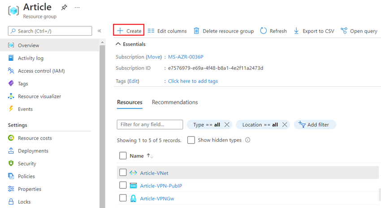This screenshot has height=208, width=381.
Task: Click the Article-VPNGw gateway icon
Action: [x=133, y=198]
